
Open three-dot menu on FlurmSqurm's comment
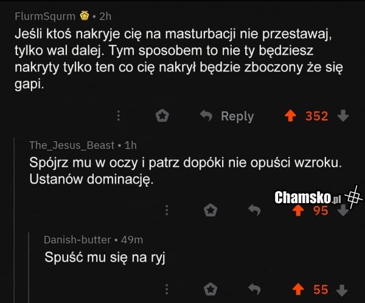[119, 116]
